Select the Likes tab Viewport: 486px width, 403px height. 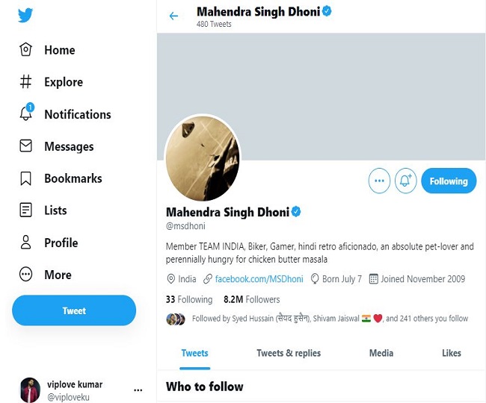(451, 353)
